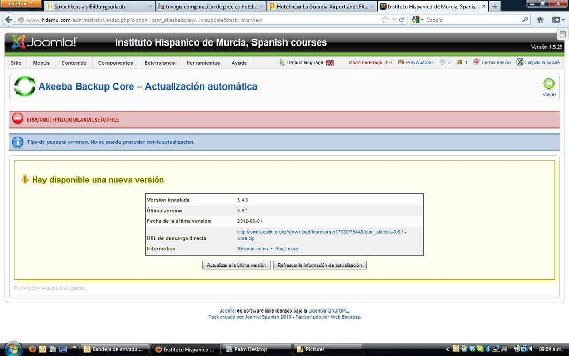Switch to Sprachkurs als Bildungsurlaub tab
Viewport: 569px width, 356px height.
pos(99,6)
